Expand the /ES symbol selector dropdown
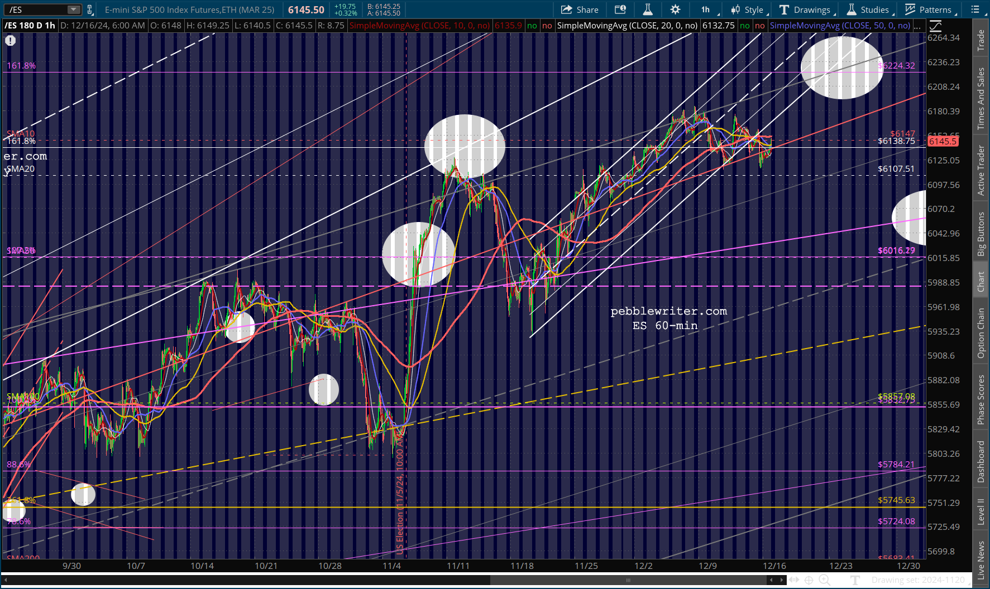990x589 pixels. tap(74, 9)
